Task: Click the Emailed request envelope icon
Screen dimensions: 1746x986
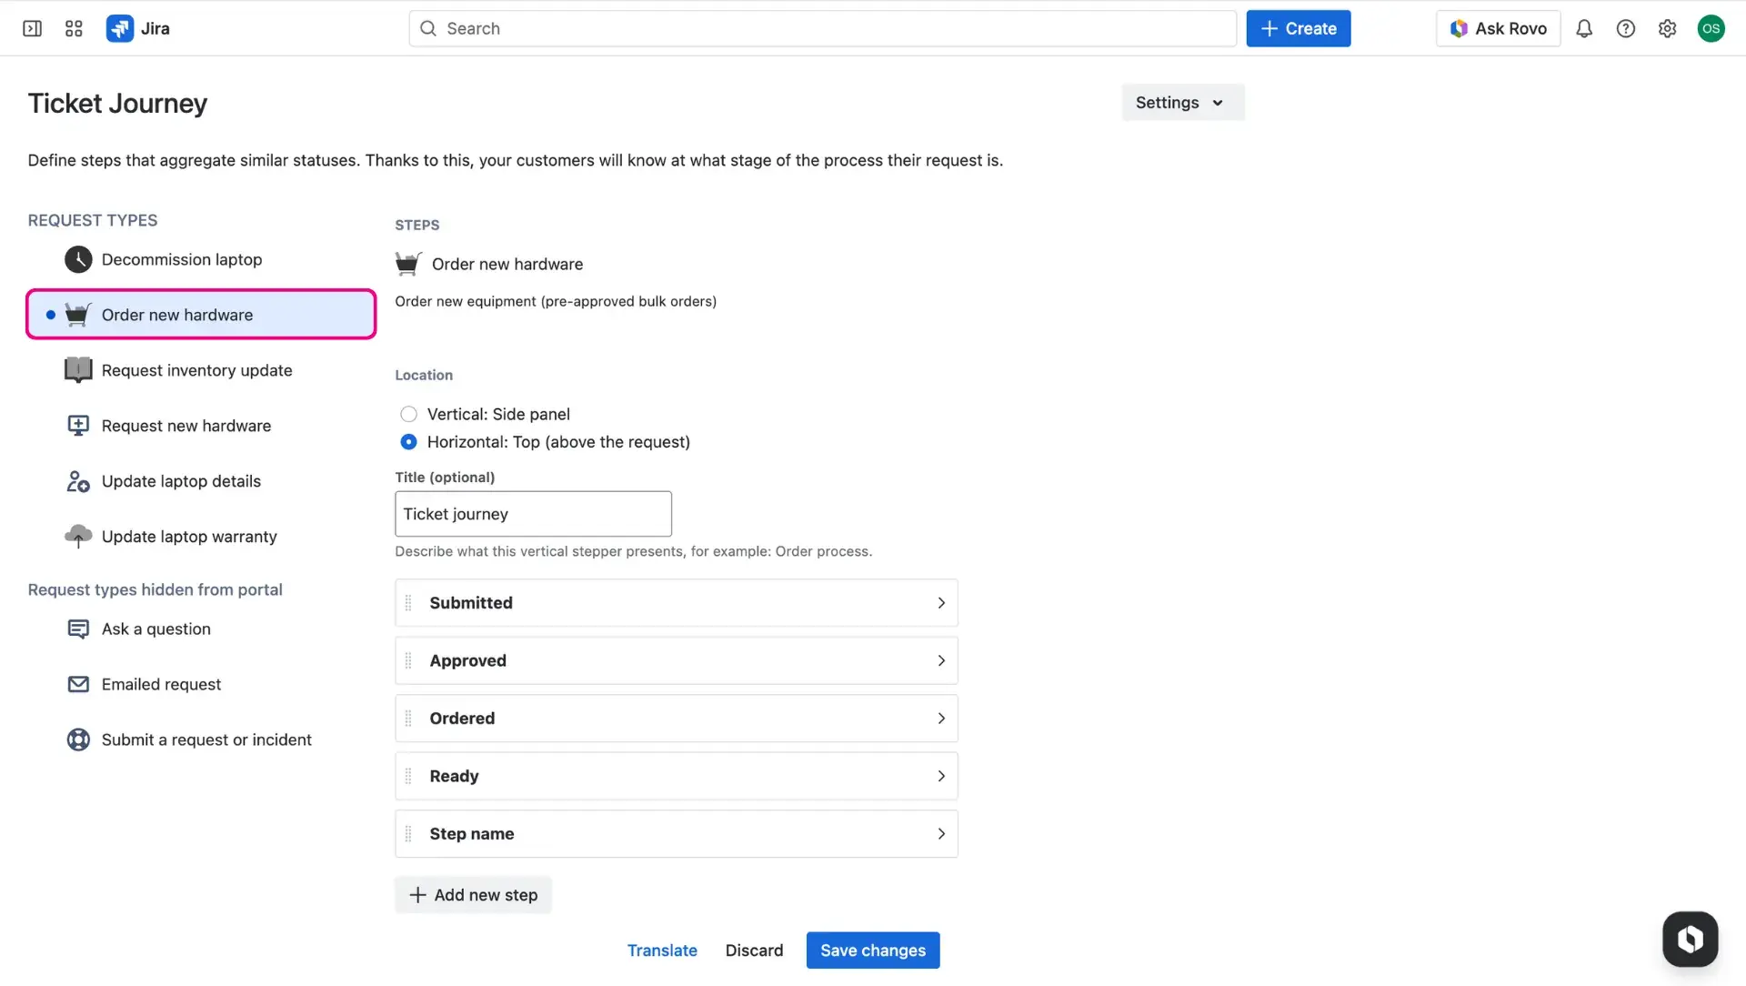Action: [x=78, y=684]
